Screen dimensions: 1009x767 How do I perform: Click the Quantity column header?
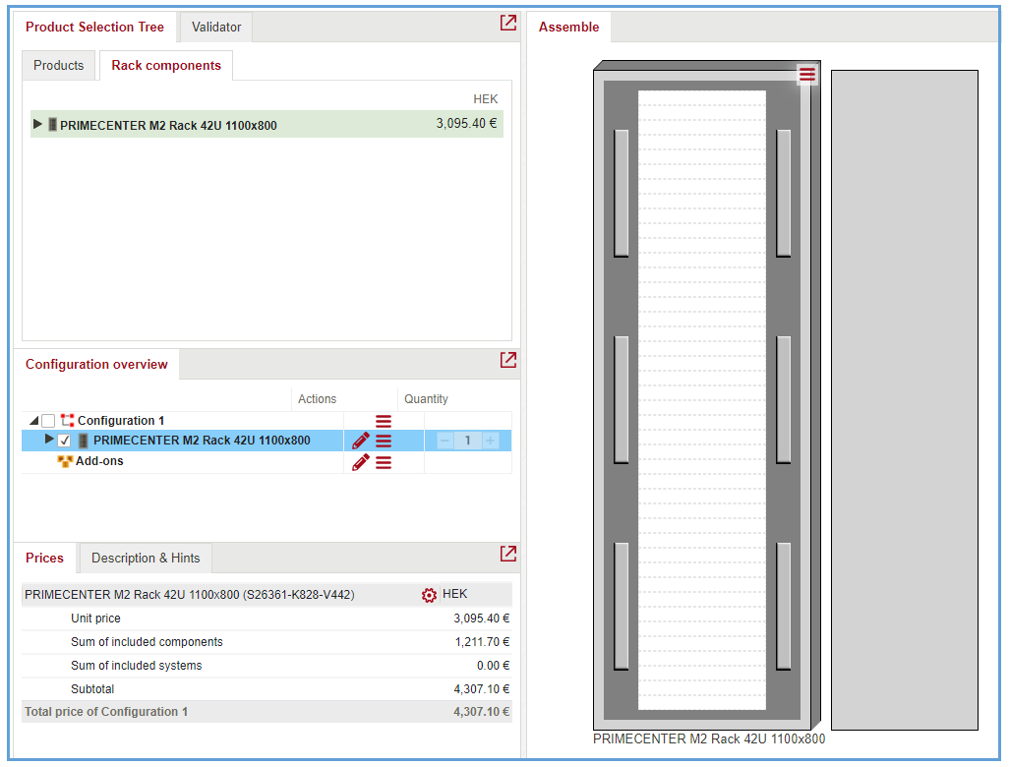pyautogui.click(x=426, y=399)
